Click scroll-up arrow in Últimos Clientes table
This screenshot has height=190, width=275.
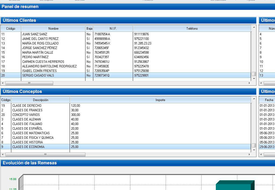pyautogui.click(x=254, y=27)
